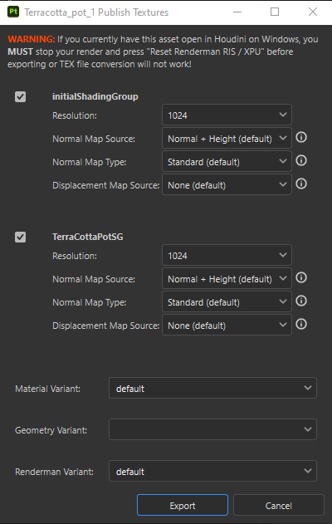Viewport: 332px width, 524px height.
Task: Click Displacement Map Source: label under TerraCottaPotSG
Action: tap(106, 326)
